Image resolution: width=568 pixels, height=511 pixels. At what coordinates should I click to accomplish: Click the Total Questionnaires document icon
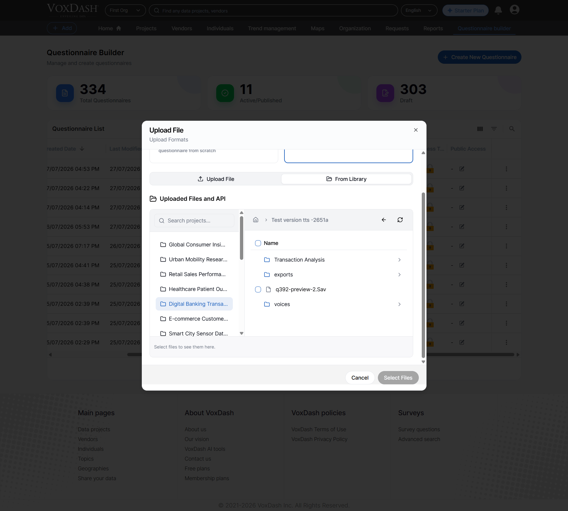[65, 93]
